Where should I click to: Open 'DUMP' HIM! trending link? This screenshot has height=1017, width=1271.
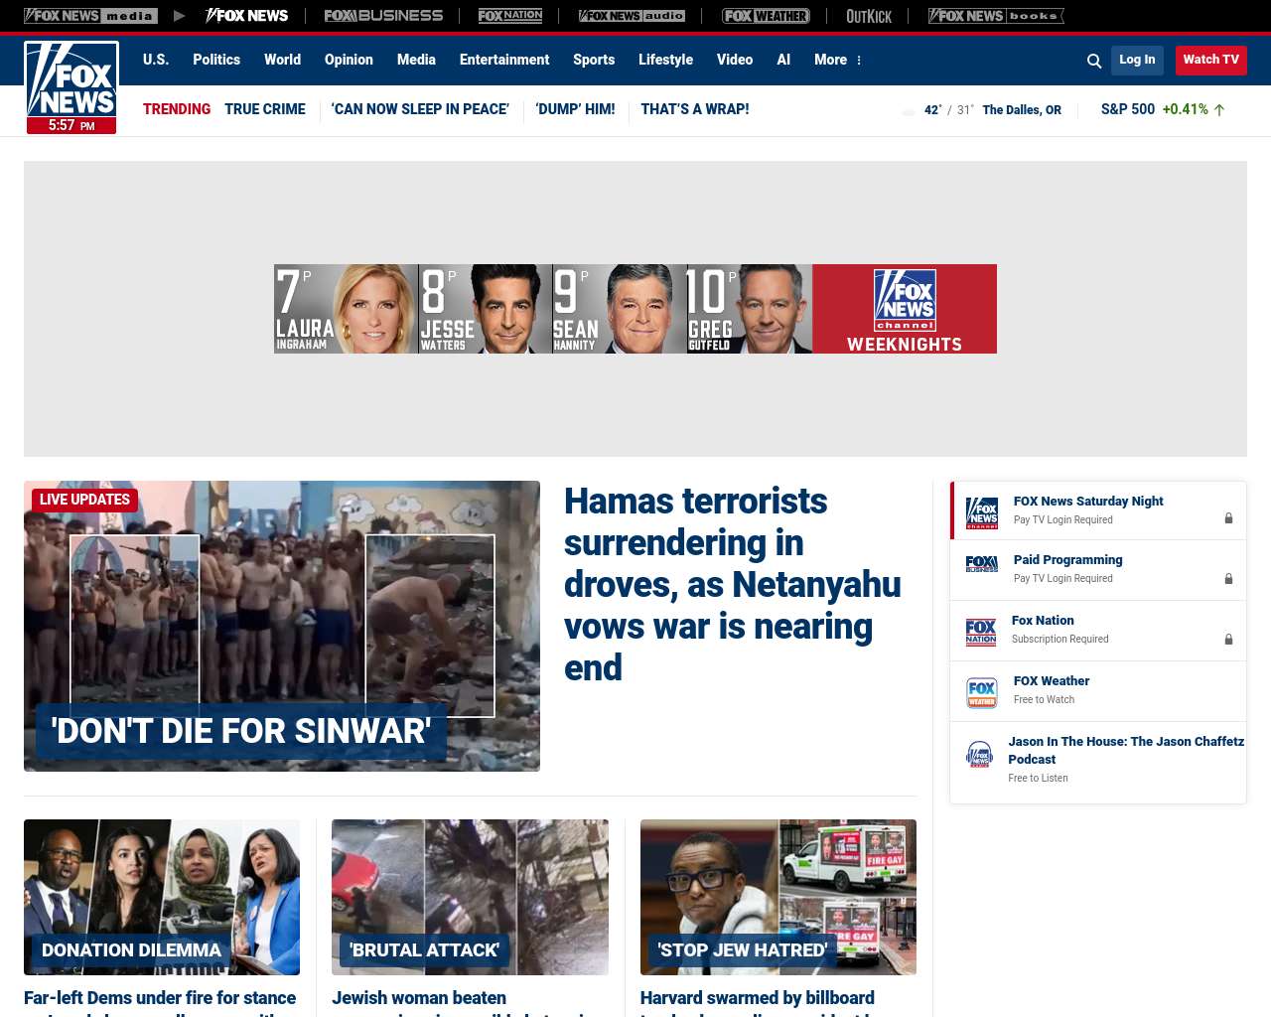coord(575,109)
